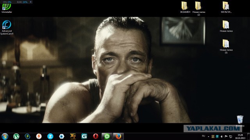Open Advanced SystemCare 6 shortcut
The height and width of the screenshot is (140, 250).
point(7,28)
